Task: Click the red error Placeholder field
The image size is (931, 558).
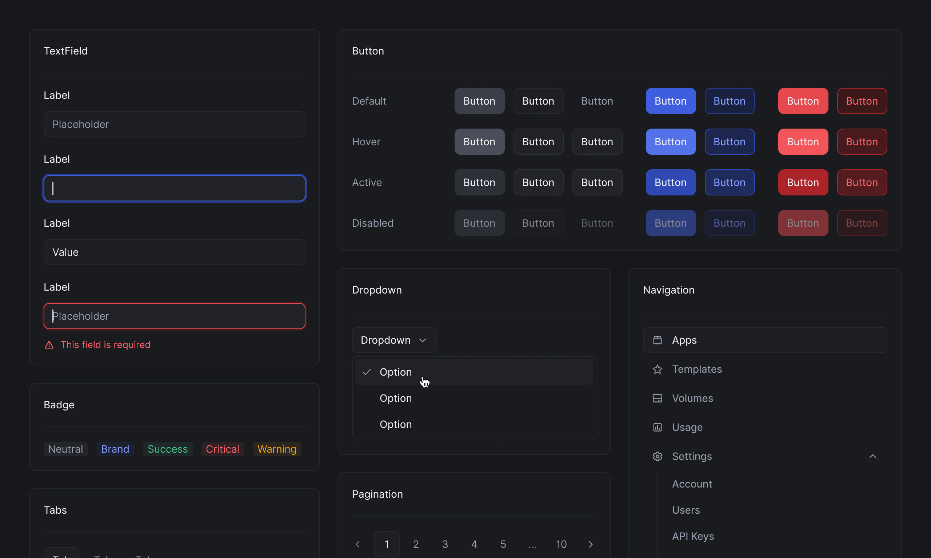Action: [x=174, y=316]
